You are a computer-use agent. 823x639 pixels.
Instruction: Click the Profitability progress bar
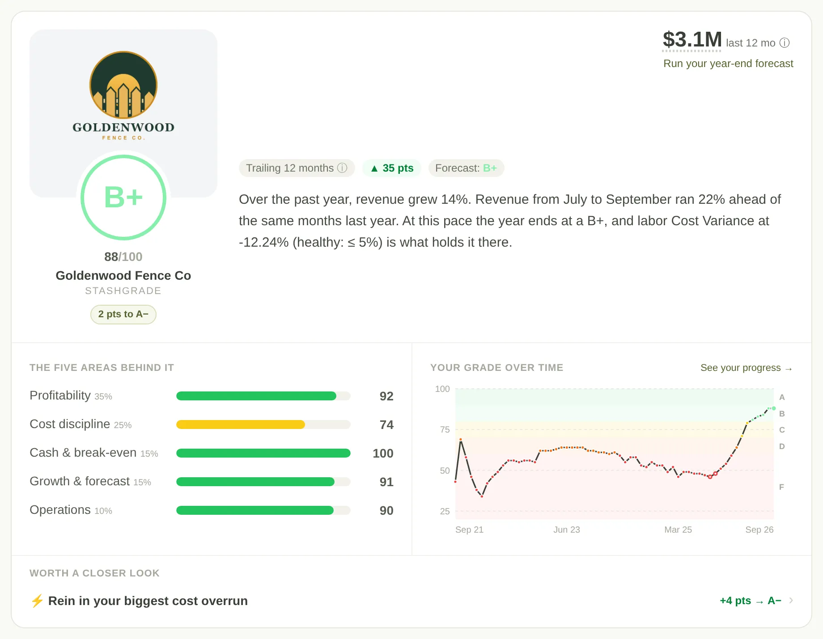(263, 396)
